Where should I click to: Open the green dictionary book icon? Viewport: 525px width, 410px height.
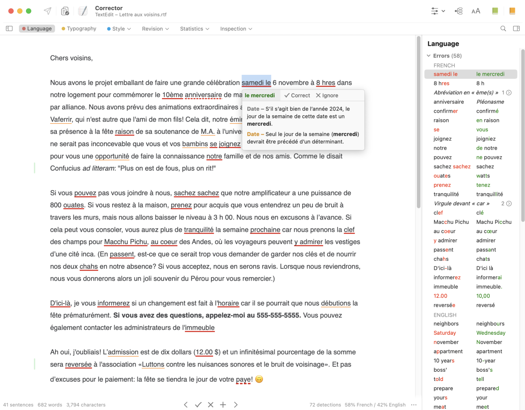[x=495, y=11]
